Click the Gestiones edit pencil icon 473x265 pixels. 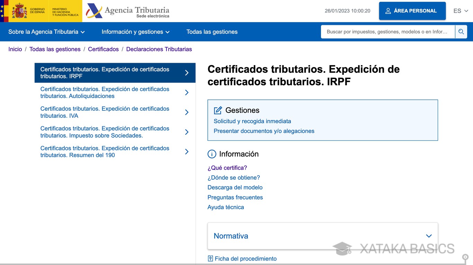pos(218,110)
